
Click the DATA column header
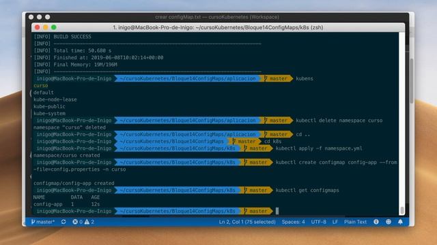76,197
